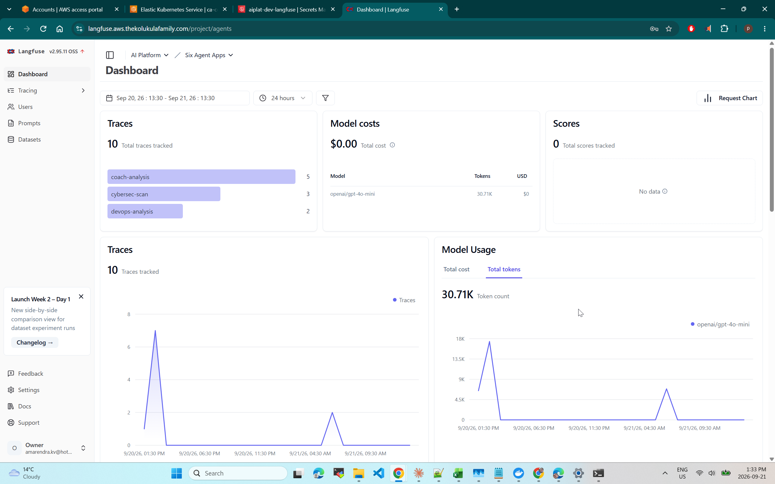Open Windows Start menu
775x484 pixels.
pos(176,473)
